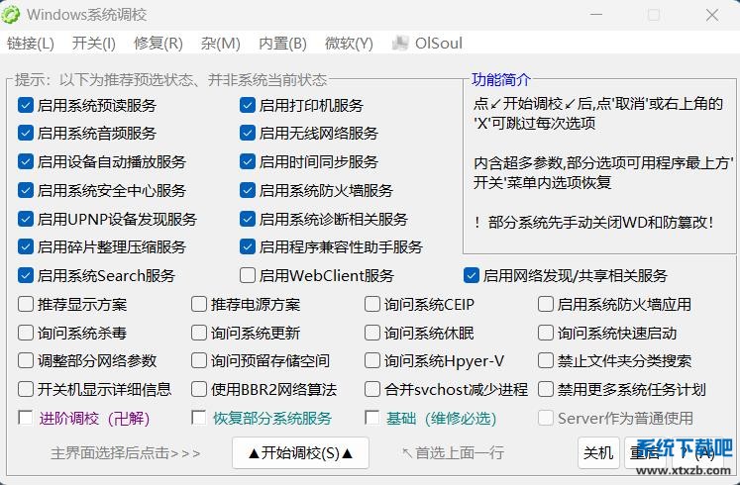
Task: Close the Windows系统调校 window
Action: pyautogui.click(x=712, y=15)
